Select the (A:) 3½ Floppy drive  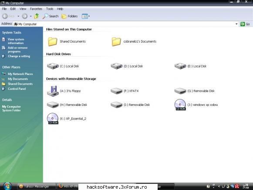(64, 91)
